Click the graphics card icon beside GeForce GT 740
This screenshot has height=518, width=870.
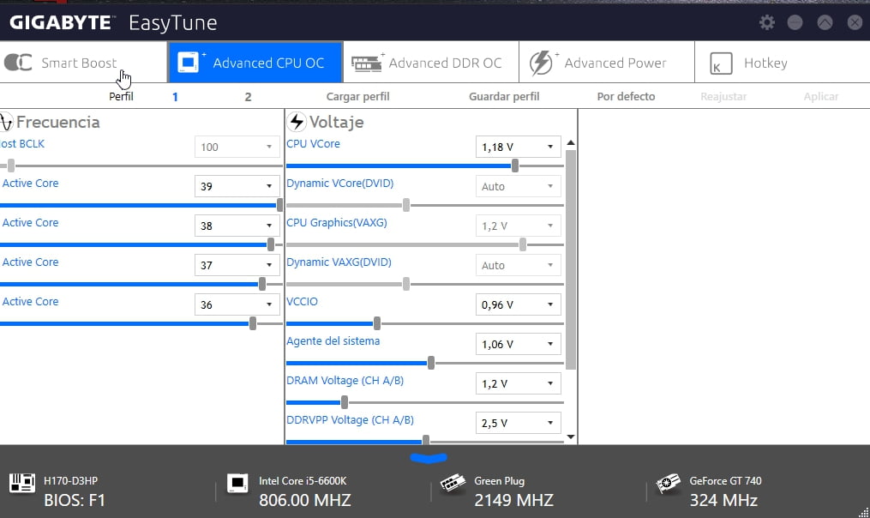tap(668, 483)
